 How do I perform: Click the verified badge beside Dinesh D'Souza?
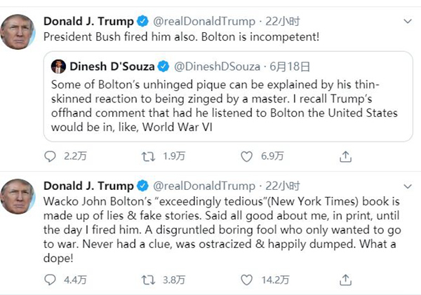163,67
